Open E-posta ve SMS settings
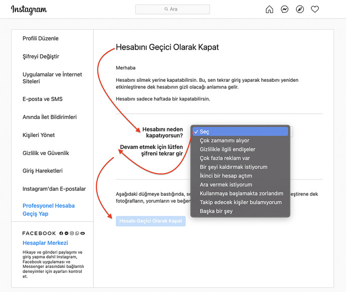 coord(43,99)
